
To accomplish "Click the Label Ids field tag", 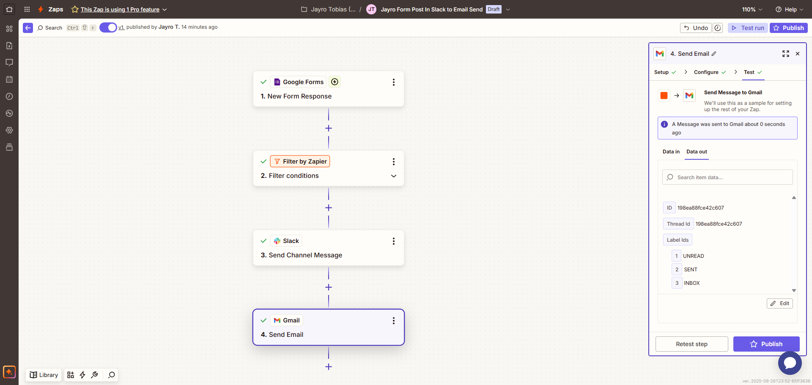I will [678, 240].
